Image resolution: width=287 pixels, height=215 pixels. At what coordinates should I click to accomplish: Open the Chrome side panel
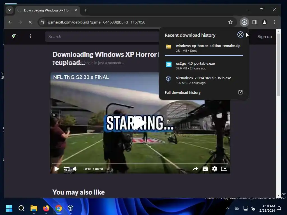pyautogui.click(x=254, y=22)
